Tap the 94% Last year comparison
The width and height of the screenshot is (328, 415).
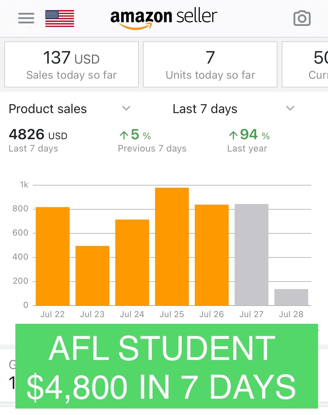point(248,140)
